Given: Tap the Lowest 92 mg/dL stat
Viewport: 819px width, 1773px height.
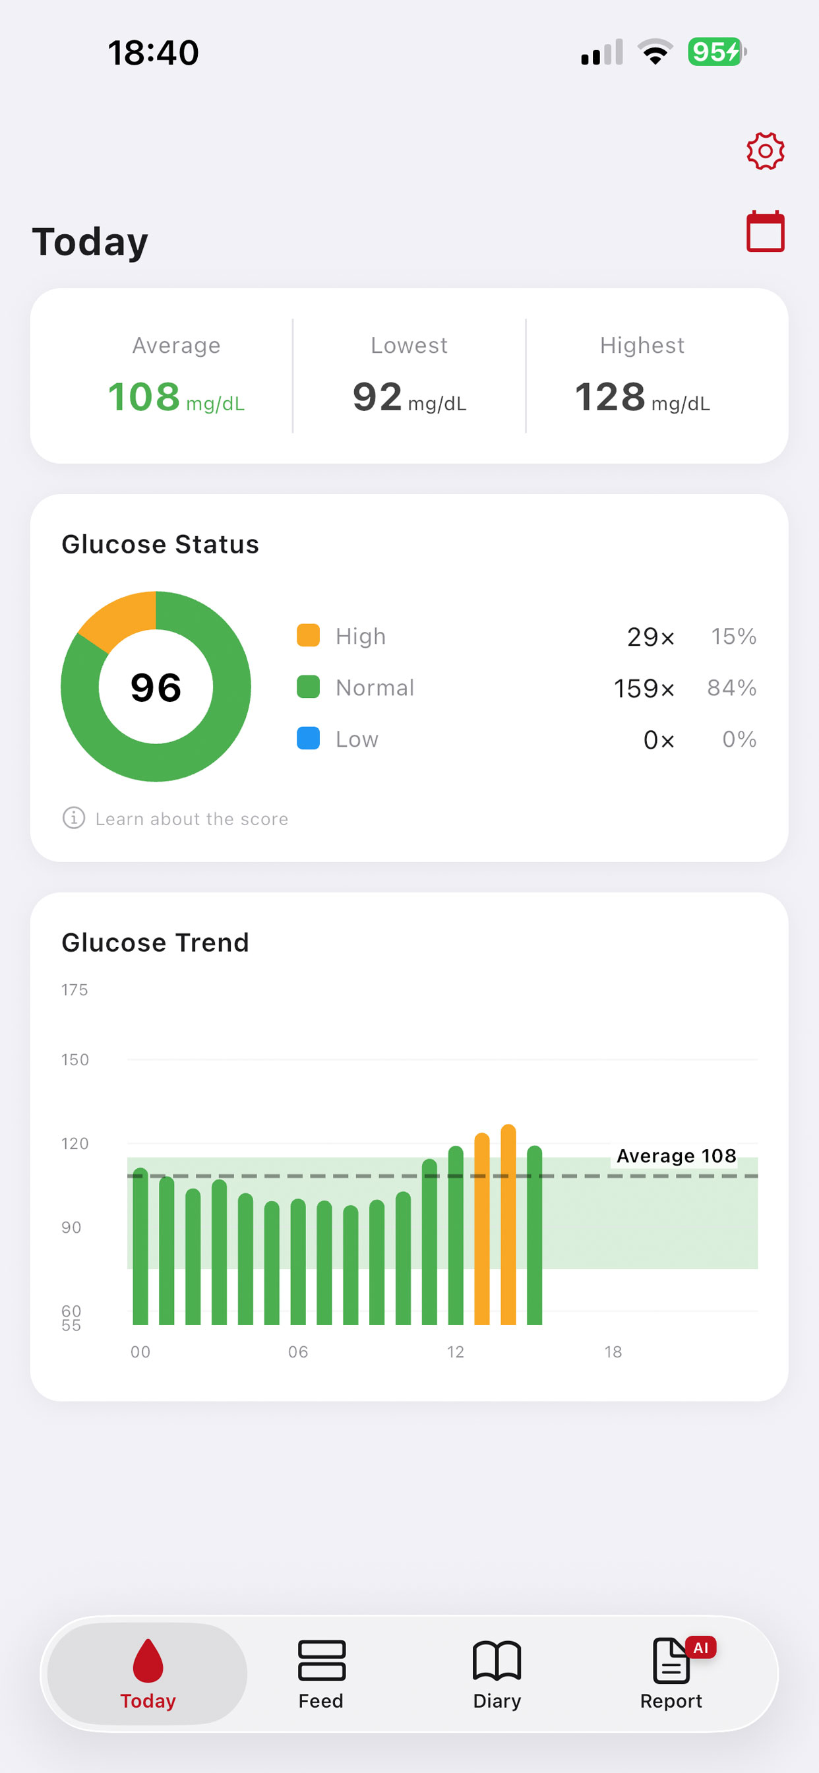Looking at the screenshot, I should coord(409,398).
